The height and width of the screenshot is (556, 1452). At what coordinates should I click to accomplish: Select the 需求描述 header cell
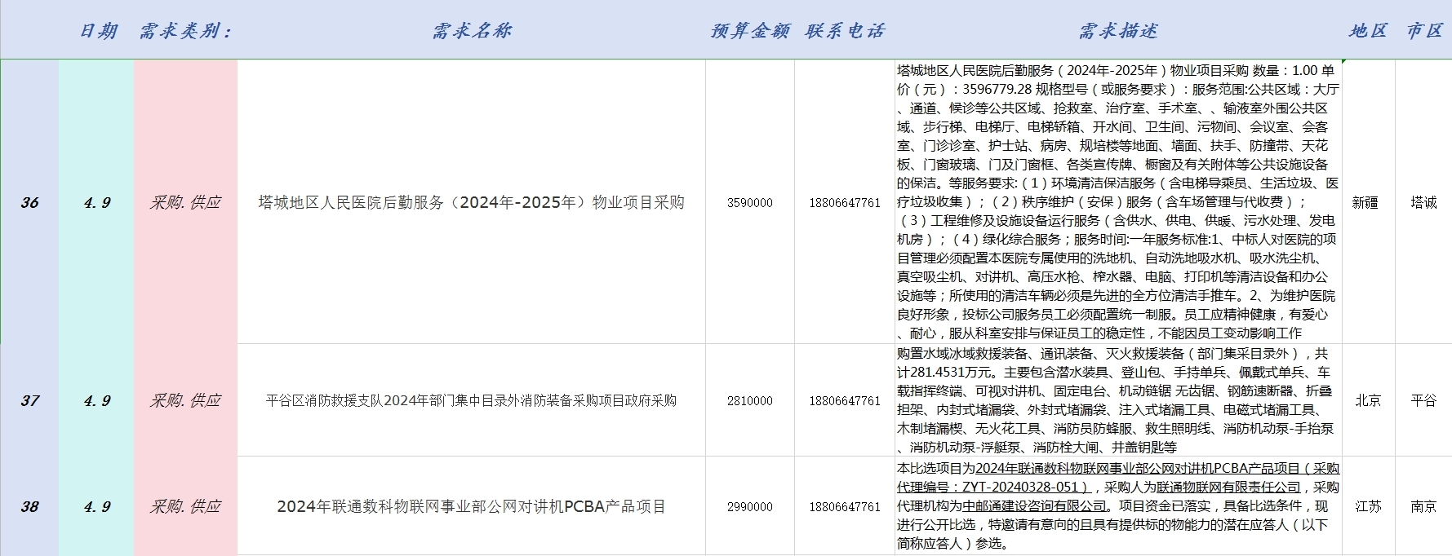1117,31
